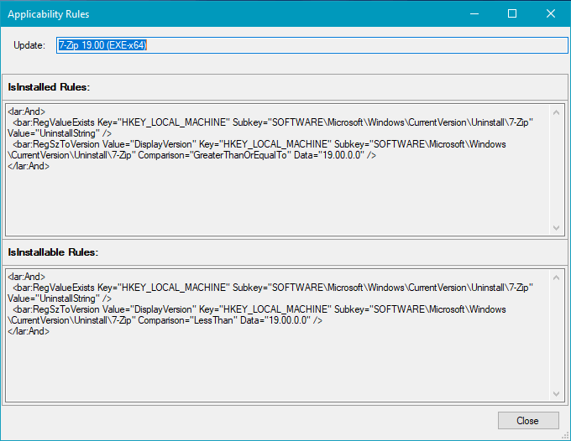
Task: Click the 'Update:' label
Action: click(x=29, y=45)
